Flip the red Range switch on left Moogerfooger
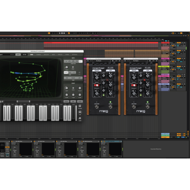190x190 pixels. [97, 85]
